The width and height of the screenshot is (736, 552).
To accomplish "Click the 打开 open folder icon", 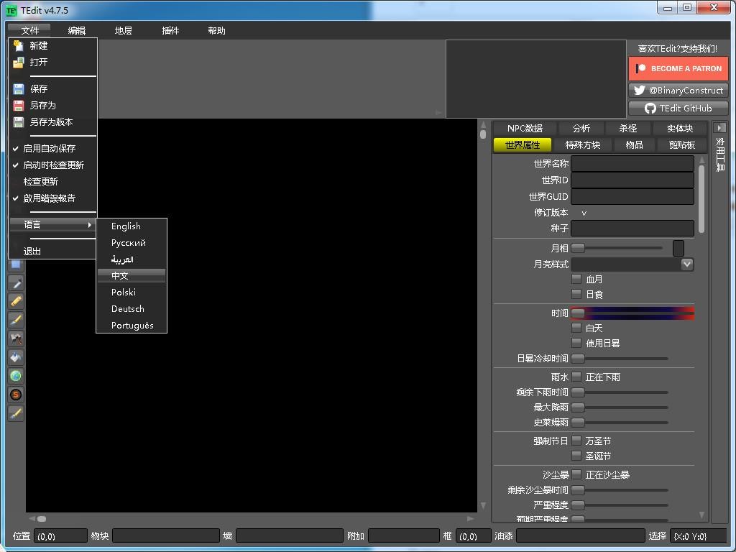I will pyautogui.click(x=19, y=63).
